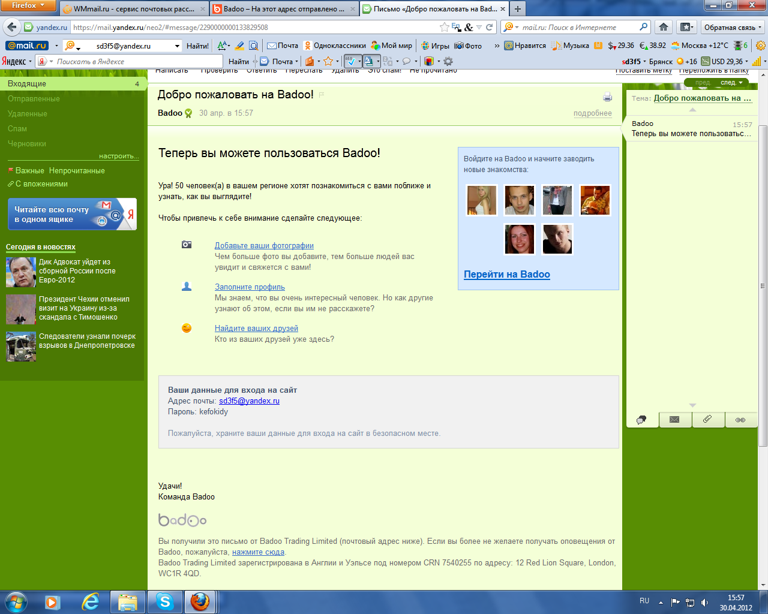
Task: Bookmark this page with the star icon
Action: tap(445, 27)
